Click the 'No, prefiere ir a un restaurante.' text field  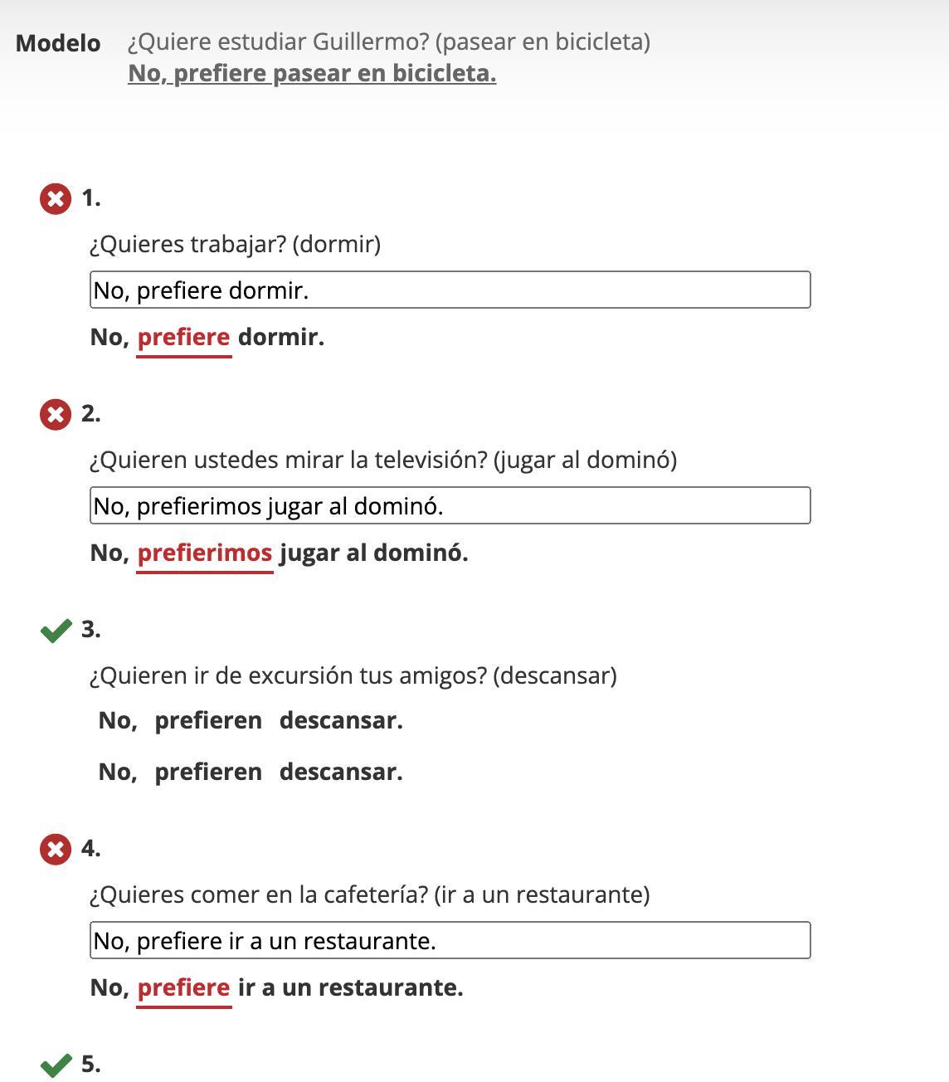click(x=450, y=941)
